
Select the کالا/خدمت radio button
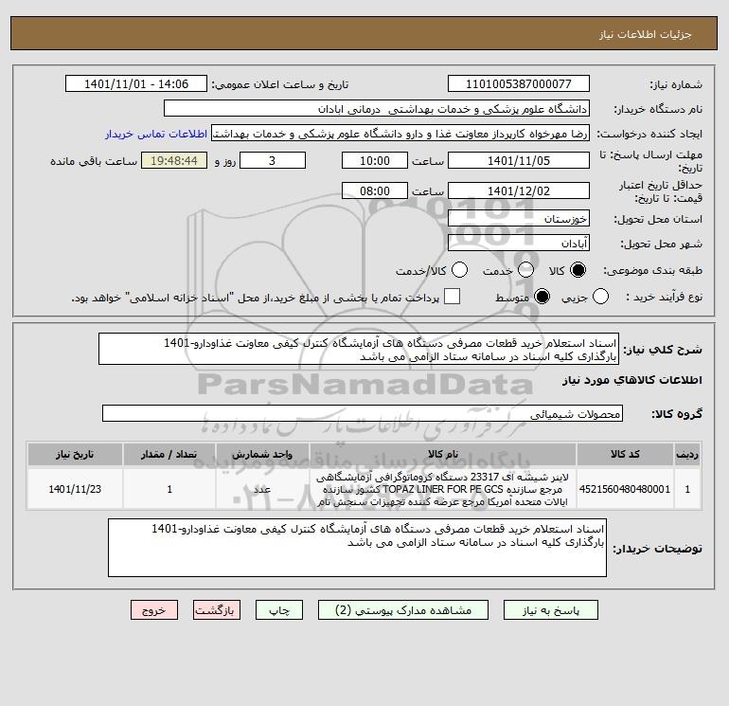click(460, 270)
